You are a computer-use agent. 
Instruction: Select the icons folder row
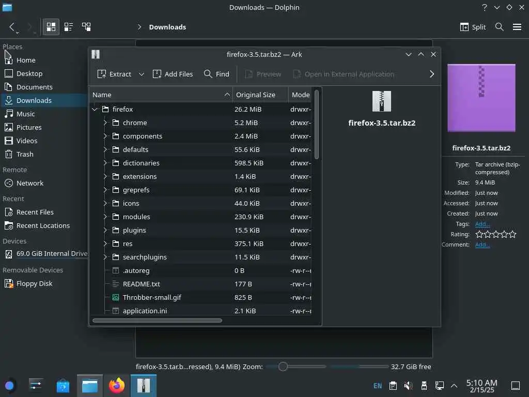click(201, 203)
